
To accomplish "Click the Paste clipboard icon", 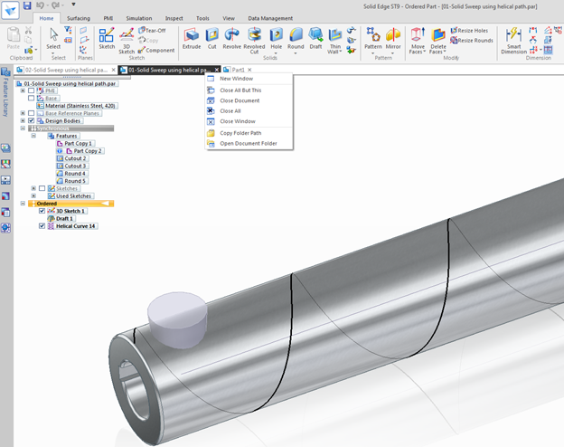I will click(x=14, y=38).
